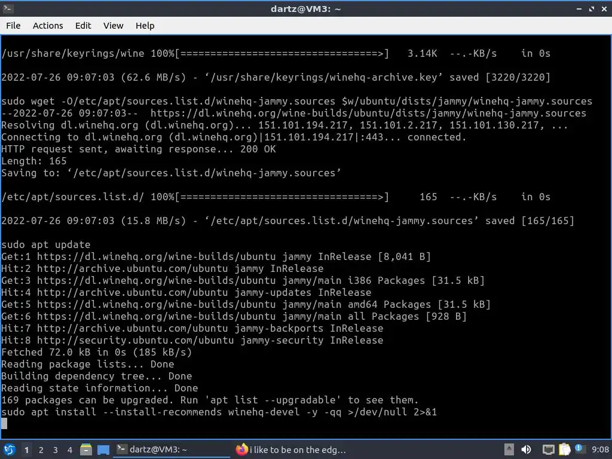Open the file manager from the taskbar
Viewport: 612px width, 459px height.
[86, 449]
